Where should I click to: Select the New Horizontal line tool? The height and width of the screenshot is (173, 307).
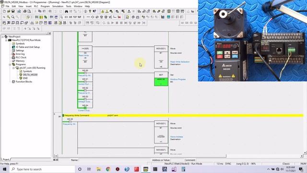tap(88, 17)
